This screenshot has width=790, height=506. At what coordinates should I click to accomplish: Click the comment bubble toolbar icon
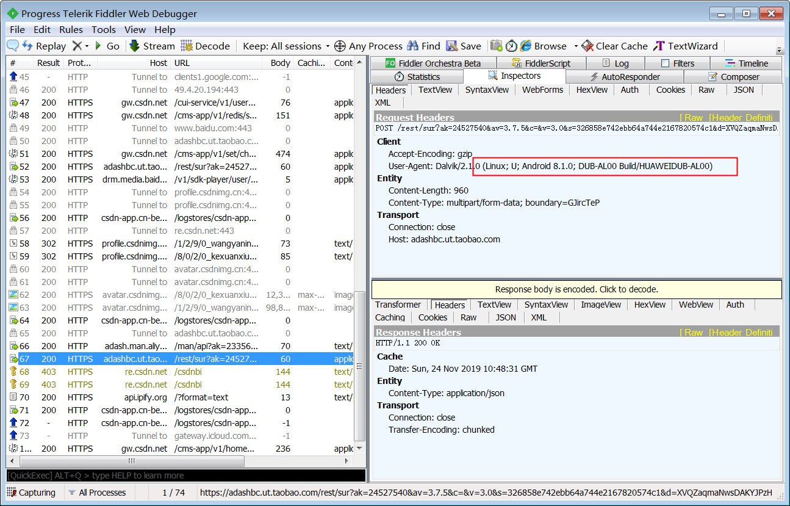13,46
